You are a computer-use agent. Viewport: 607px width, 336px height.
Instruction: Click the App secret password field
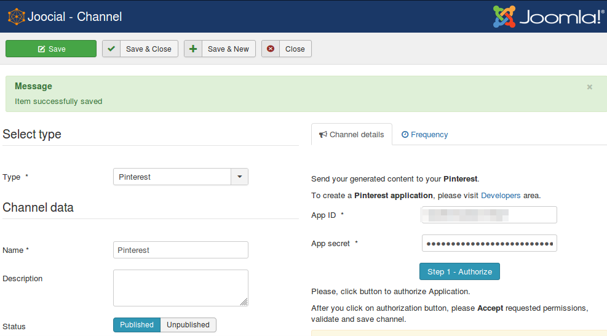pos(490,243)
